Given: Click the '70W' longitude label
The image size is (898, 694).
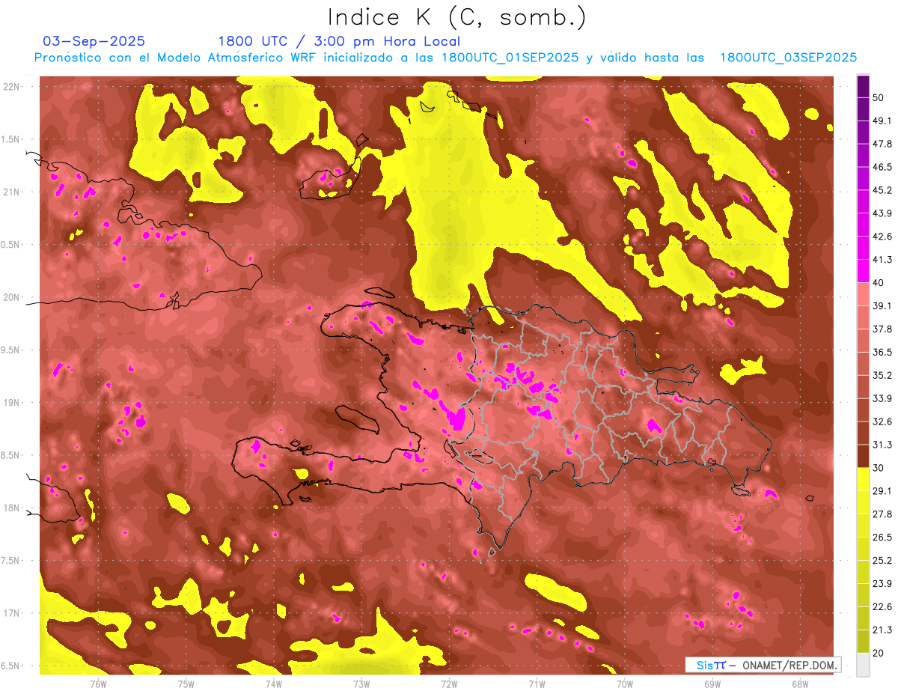Looking at the screenshot, I should pyautogui.click(x=625, y=684).
